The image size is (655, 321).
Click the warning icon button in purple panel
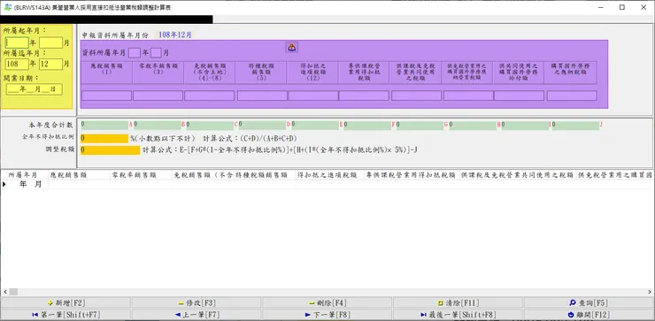pos(291,47)
